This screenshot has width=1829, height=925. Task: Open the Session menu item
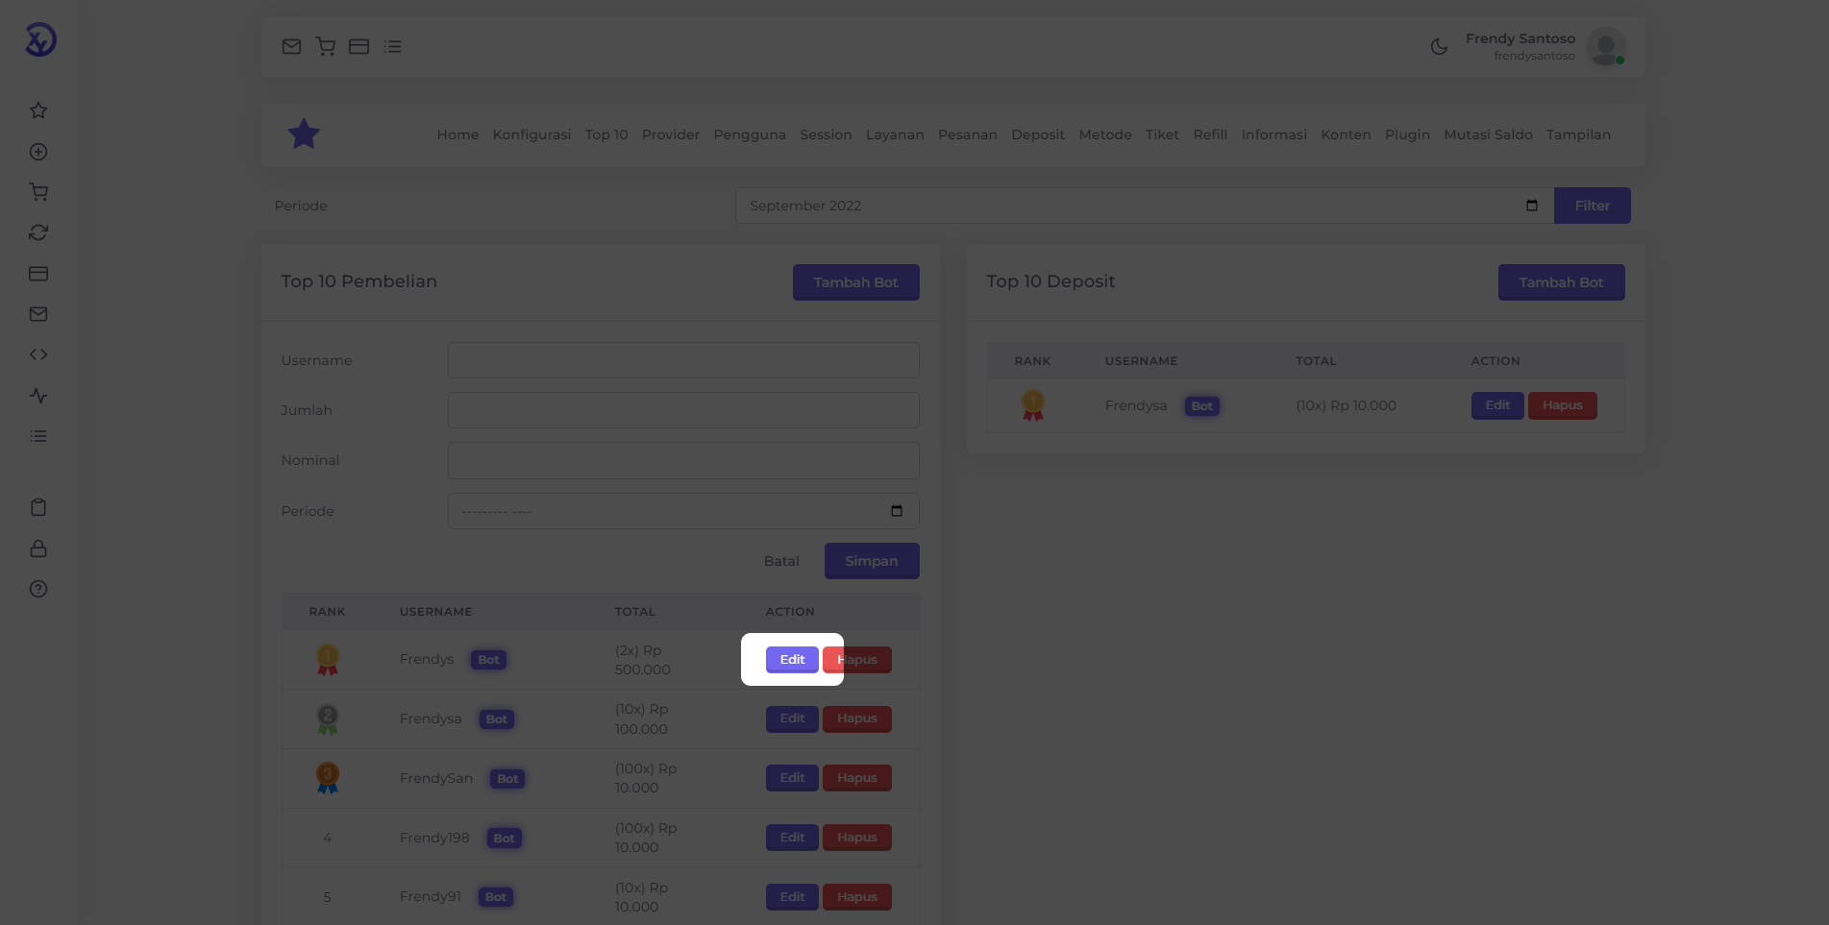click(826, 134)
